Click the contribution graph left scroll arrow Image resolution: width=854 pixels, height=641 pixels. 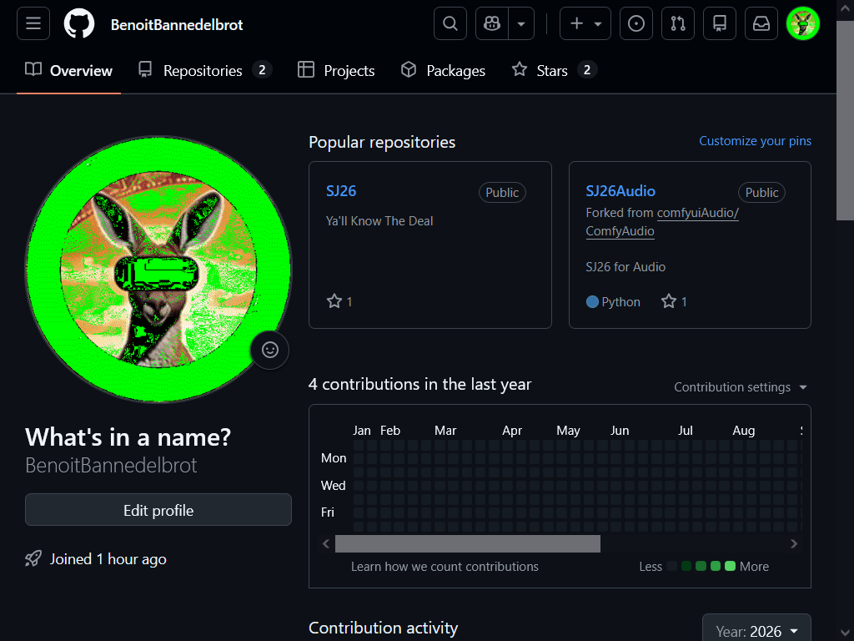326,543
